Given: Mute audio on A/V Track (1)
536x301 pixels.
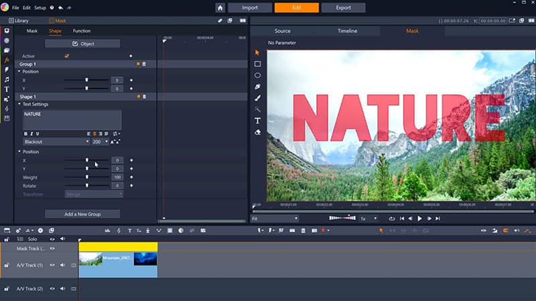Looking at the screenshot, I should 63,265.
